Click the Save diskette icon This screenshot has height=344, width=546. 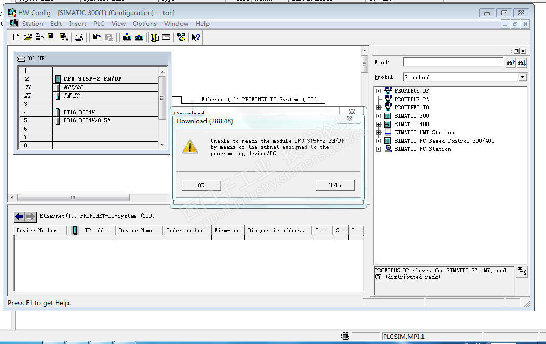50,36
